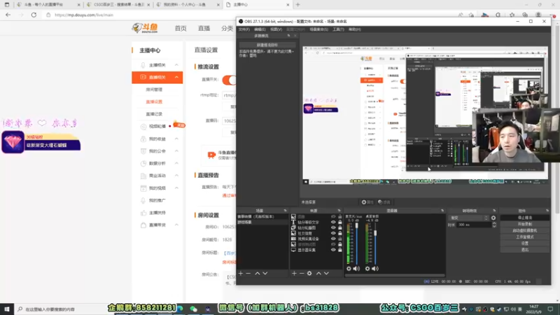Expand the 数据分析 sidebar section
The width and height of the screenshot is (560, 315).
pos(176,163)
